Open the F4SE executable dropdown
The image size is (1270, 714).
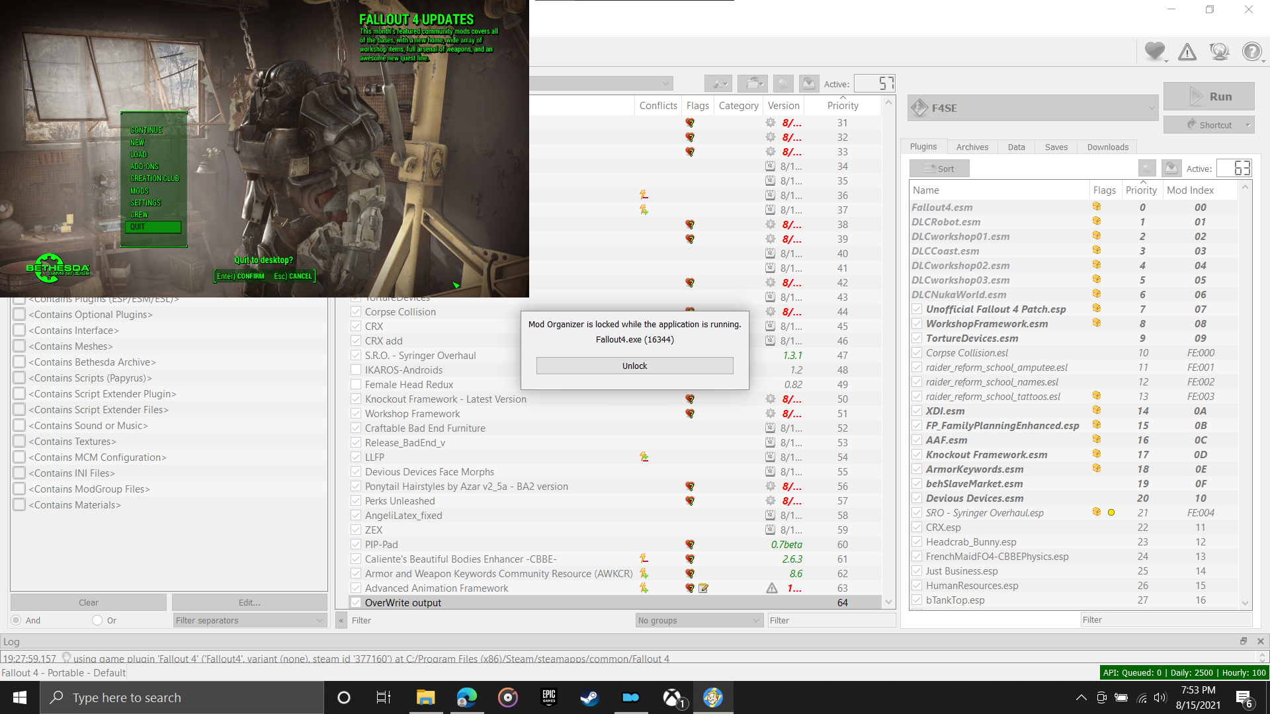[x=1033, y=108]
